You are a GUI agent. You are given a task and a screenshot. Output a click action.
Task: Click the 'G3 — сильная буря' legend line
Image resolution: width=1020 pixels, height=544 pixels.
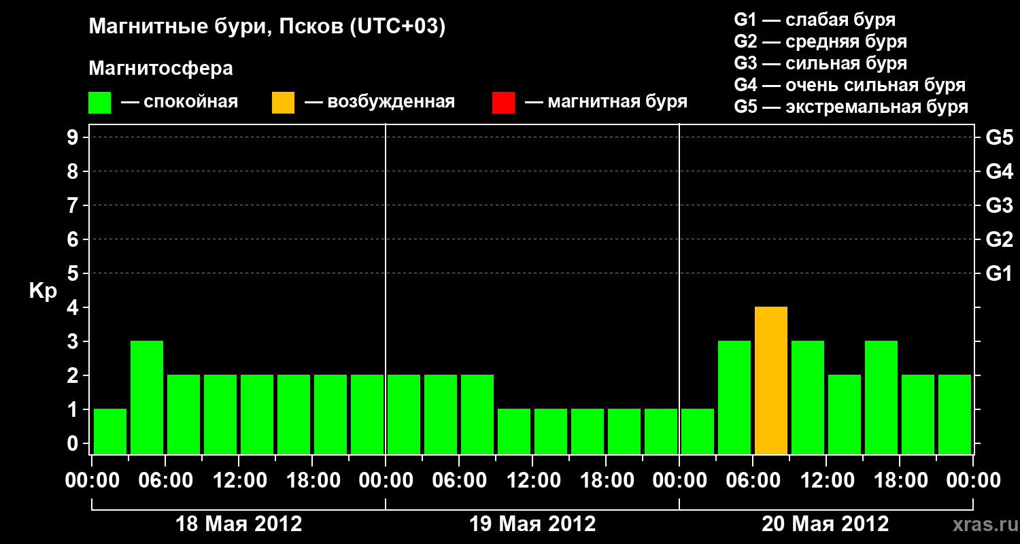[x=821, y=63]
